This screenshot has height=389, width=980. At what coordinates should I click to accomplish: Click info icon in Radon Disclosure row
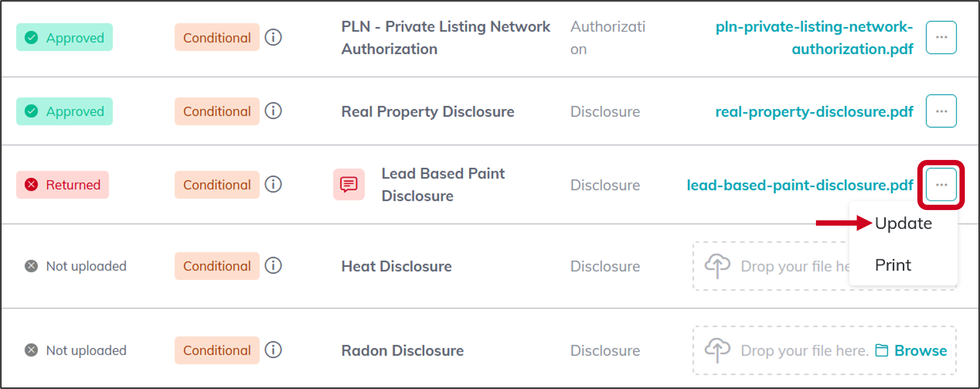coord(273,350)
